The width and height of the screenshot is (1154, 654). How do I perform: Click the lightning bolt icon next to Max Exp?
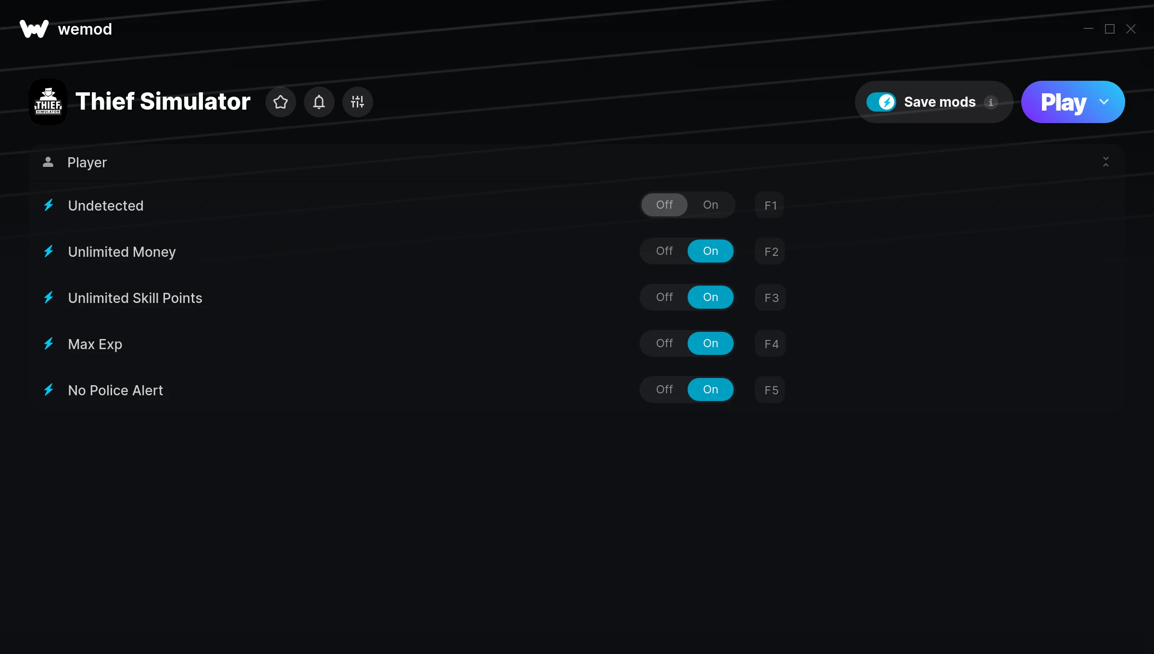pos(49,342)
